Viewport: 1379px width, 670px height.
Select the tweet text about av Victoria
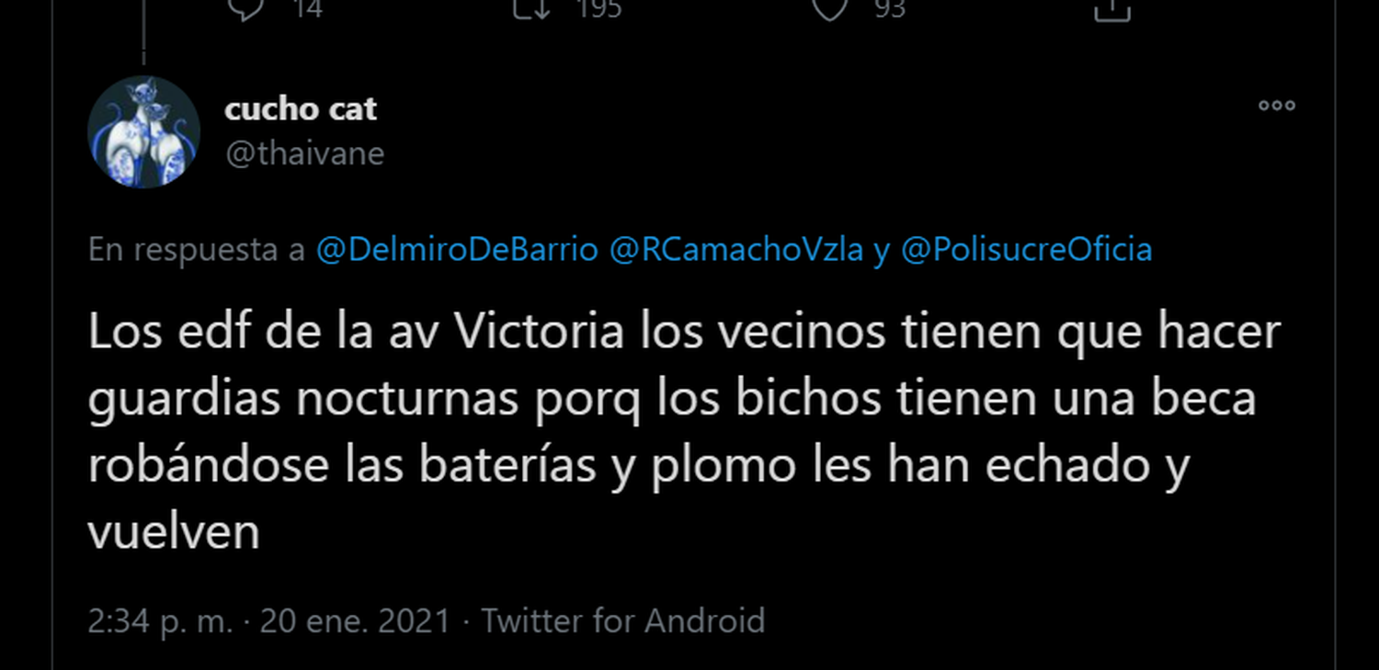[x=684, y=431]
